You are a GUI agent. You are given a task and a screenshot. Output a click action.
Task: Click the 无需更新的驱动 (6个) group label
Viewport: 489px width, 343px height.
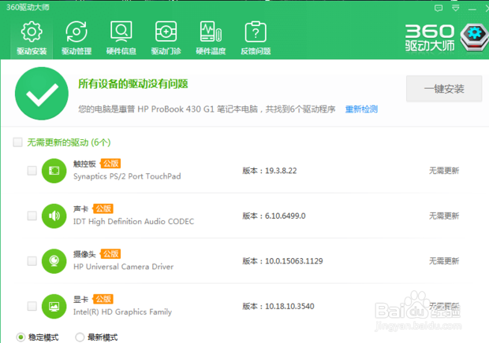coord(69,142)
